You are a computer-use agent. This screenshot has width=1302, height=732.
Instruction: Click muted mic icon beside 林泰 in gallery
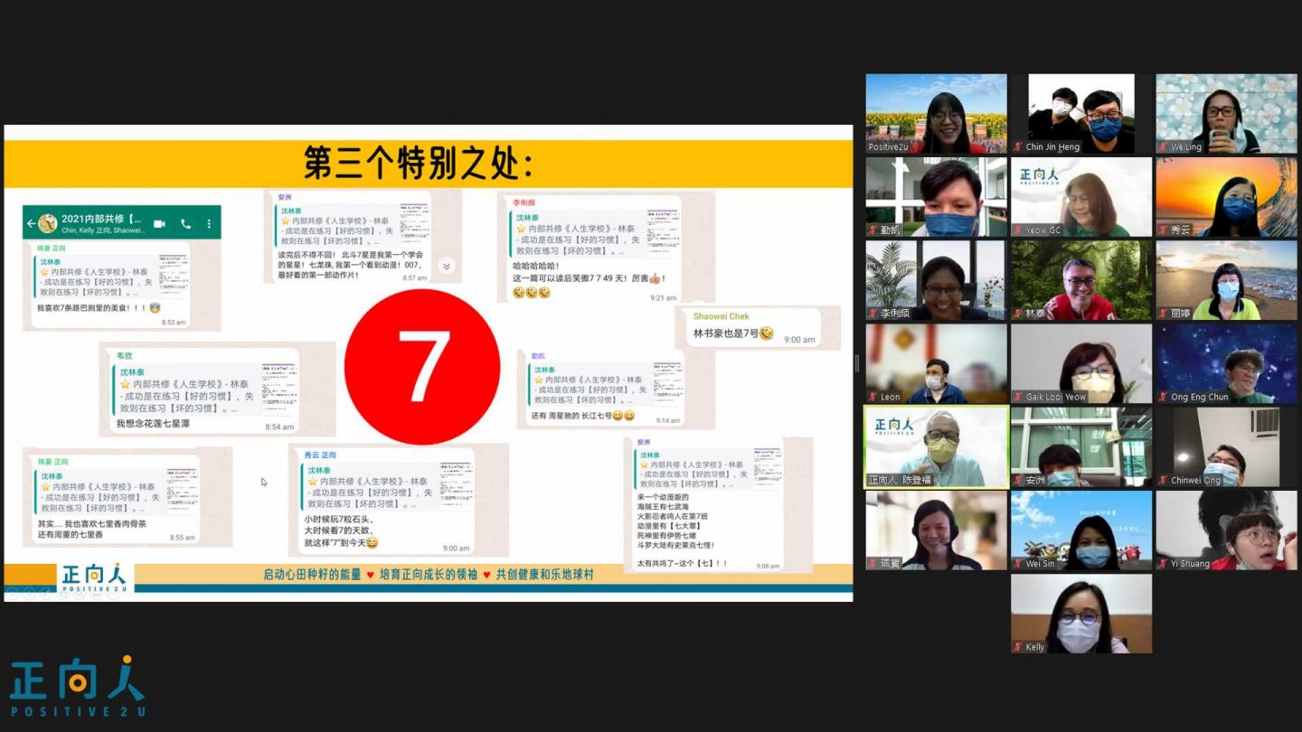click(1018, 314)
